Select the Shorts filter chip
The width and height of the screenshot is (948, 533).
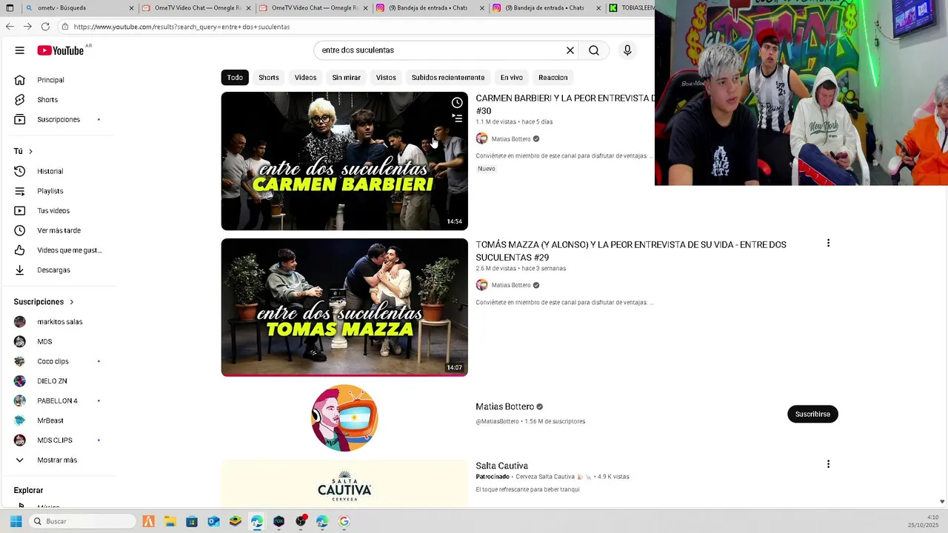click(x=269, y=78)
